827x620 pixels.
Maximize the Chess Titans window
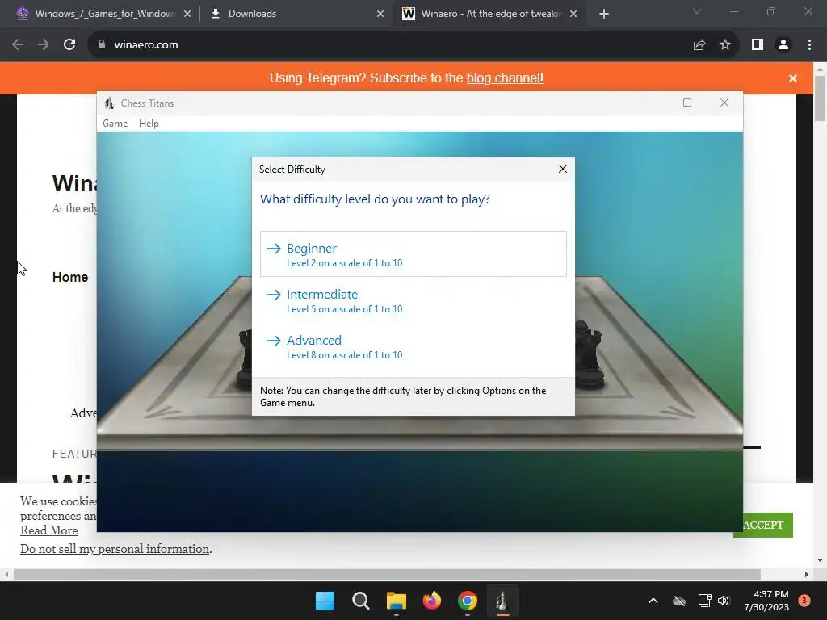tap(686, 103)
